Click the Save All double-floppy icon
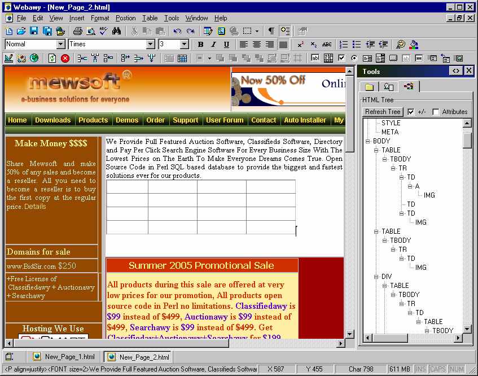The image size is (478, 376). click(47, 31)
